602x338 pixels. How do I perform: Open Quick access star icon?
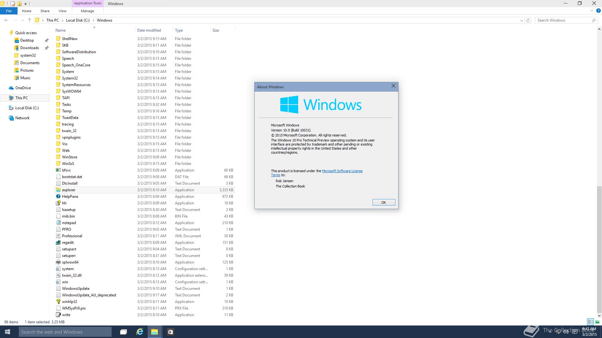tap(11, 33)
